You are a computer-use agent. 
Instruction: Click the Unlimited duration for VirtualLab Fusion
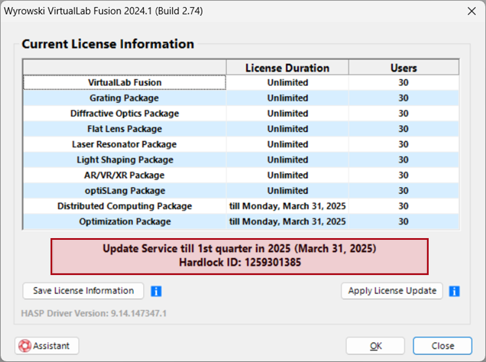(x=288, y=82)
